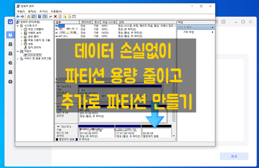
Task: Click the play-box icon in the background sidebar
Action: click(x=10, y=72)
